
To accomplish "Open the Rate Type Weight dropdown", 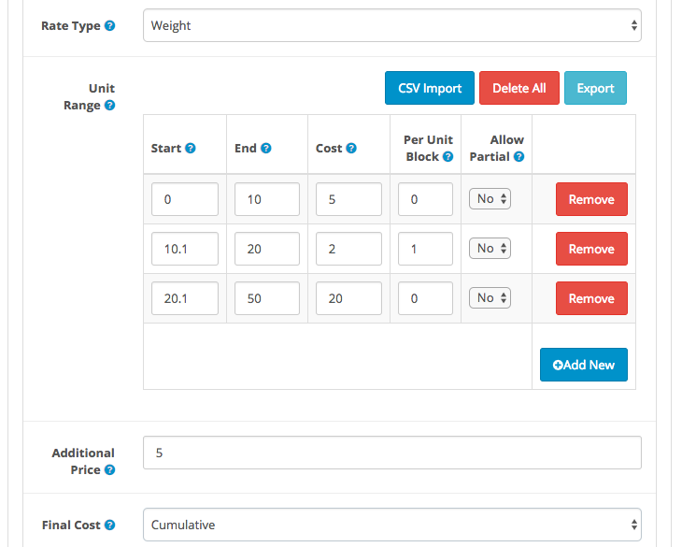I will (392, 25).
